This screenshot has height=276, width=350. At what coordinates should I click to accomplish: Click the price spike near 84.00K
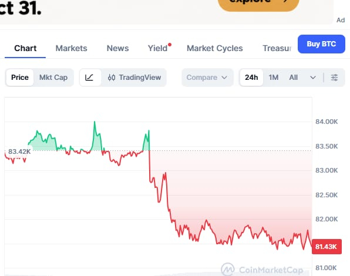coord(95,122)
